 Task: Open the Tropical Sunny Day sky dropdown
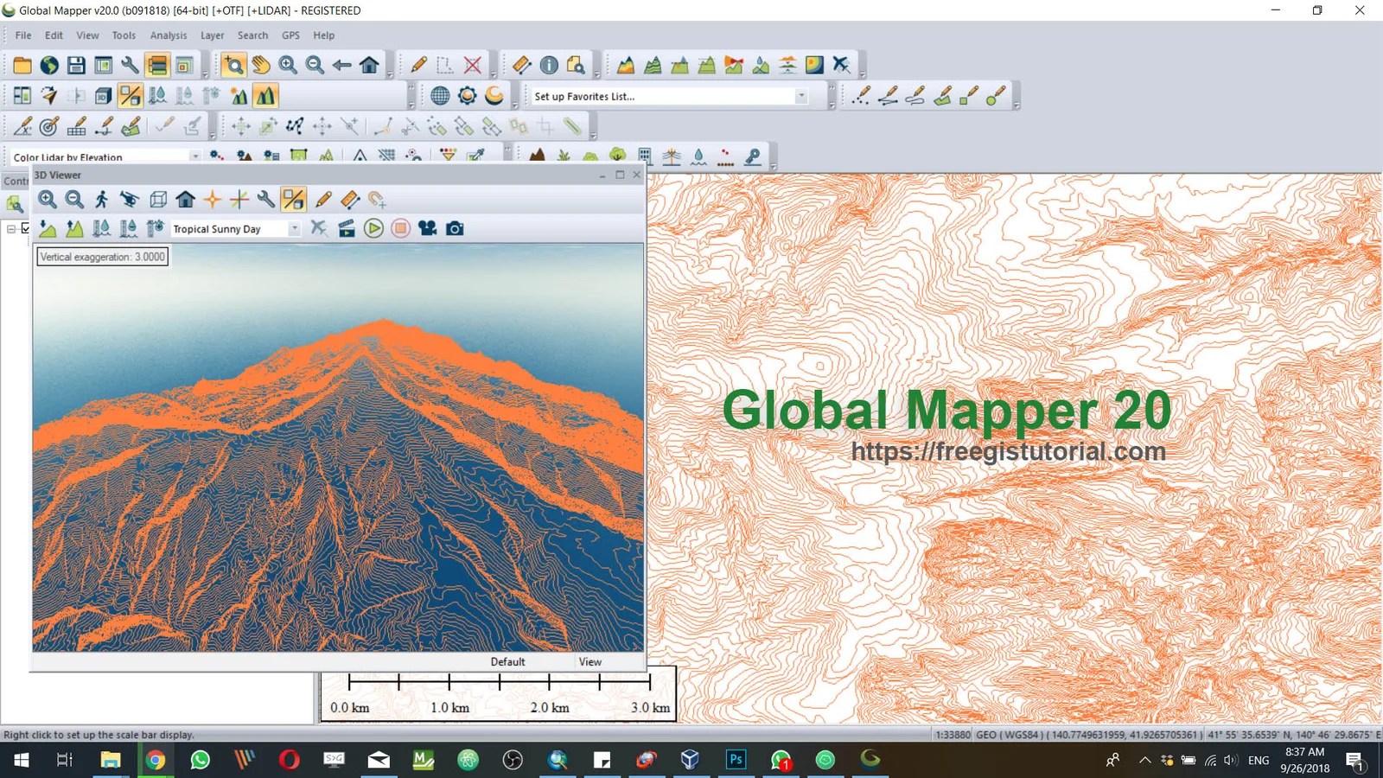[x=295, y=229]
